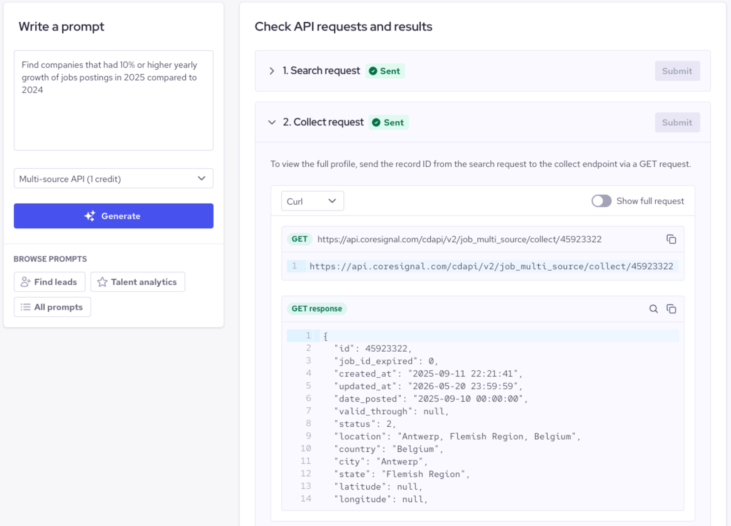
Task: Click the "updated_at" line in response
Action: coord(428,386)
